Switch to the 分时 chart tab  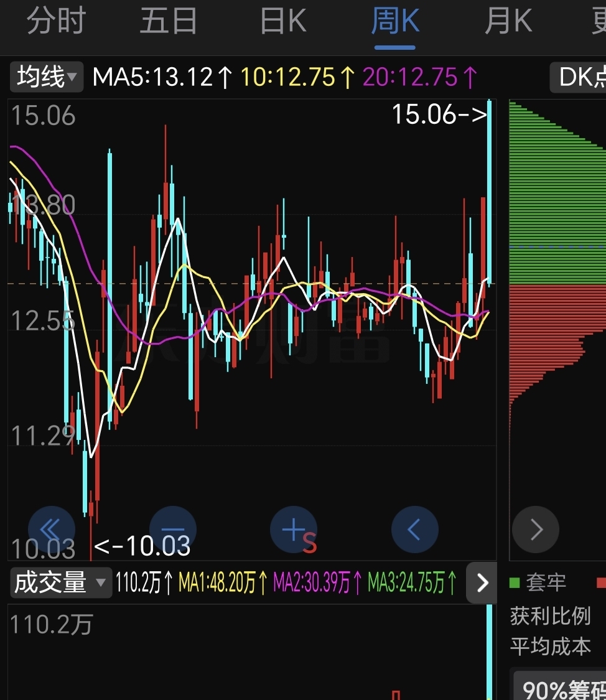[56, 21]
